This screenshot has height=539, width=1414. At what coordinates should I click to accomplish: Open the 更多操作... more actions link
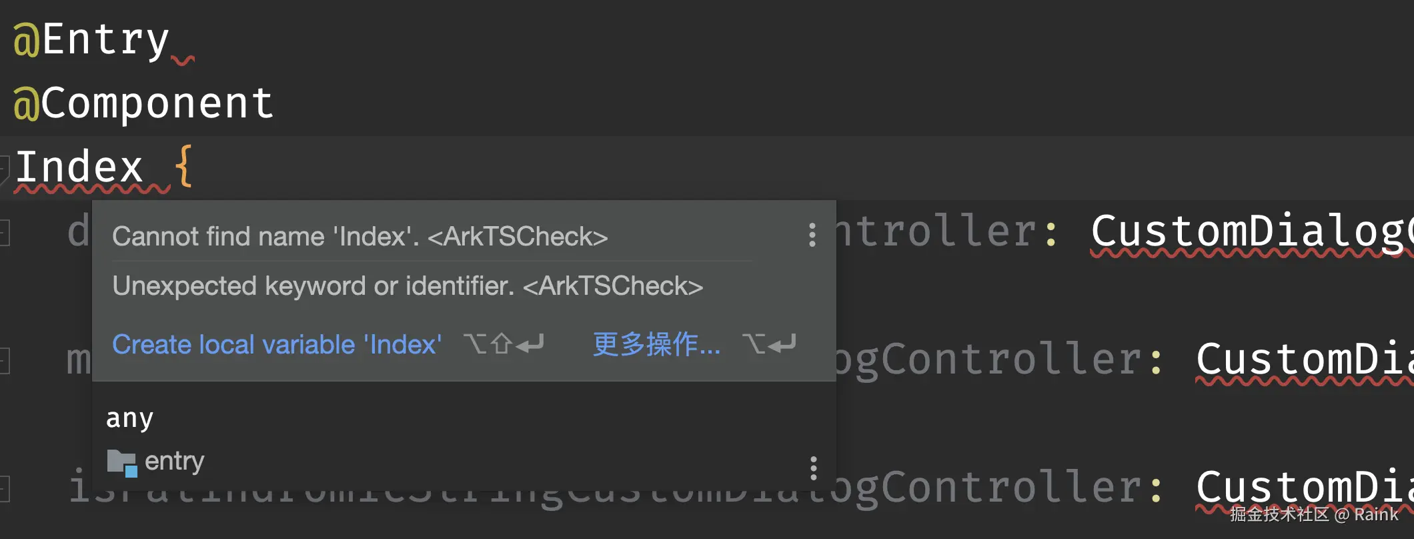pyautogui.click(x=656, y=344)
